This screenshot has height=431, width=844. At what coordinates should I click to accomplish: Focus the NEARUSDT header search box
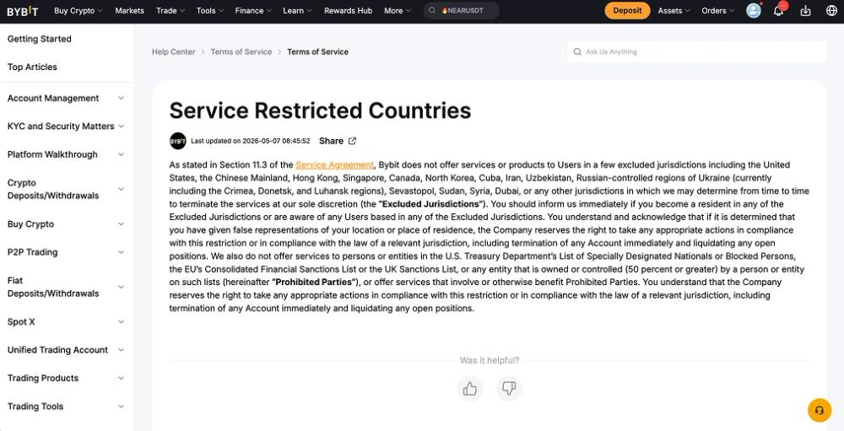tap(462, 11)
